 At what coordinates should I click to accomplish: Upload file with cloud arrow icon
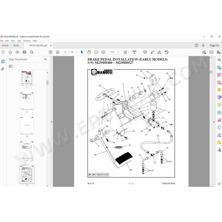pyautogui.click(x=17, y=52)
